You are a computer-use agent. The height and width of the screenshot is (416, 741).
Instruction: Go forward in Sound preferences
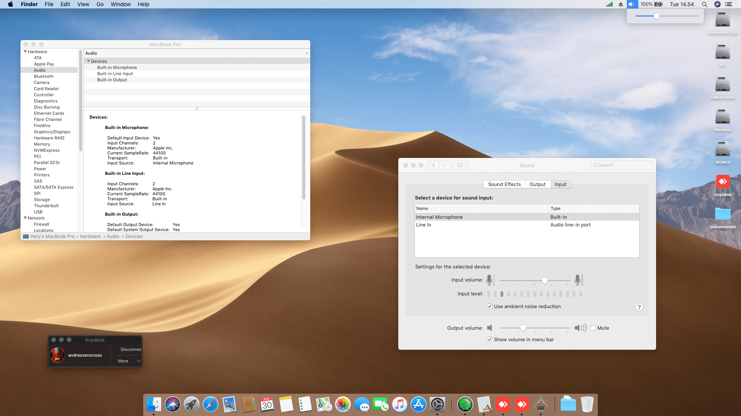click(x=445, y=165)
